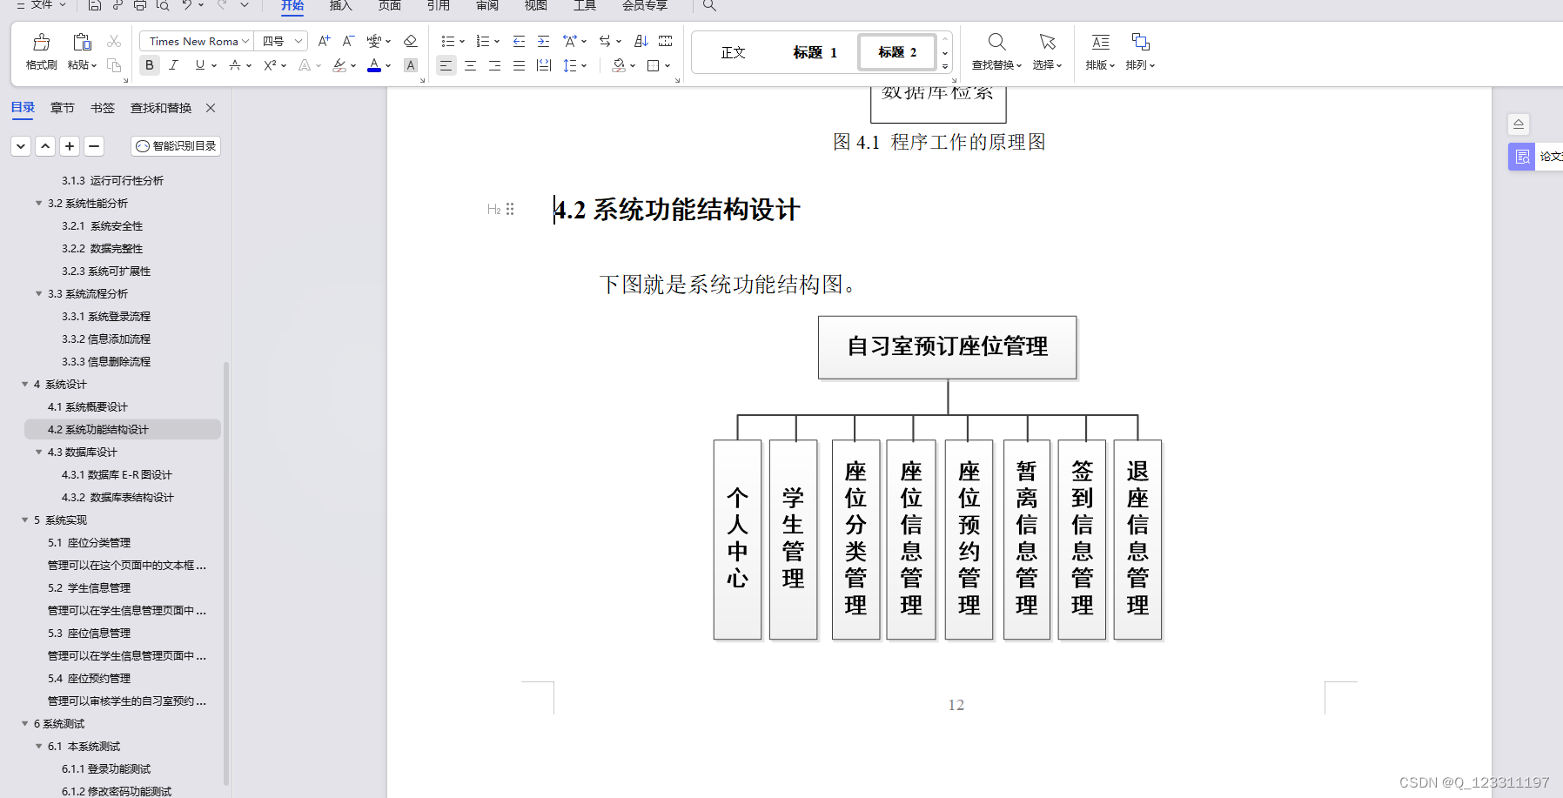Click 智能识别目录 smart outline button
This screenshot has height=798, width=1563.
tap(176, 146)
